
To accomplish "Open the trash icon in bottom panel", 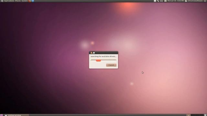I will tap(205, 115).
